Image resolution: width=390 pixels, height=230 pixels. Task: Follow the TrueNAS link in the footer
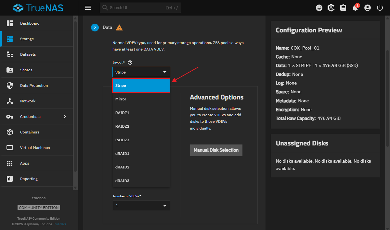[59, 224]
